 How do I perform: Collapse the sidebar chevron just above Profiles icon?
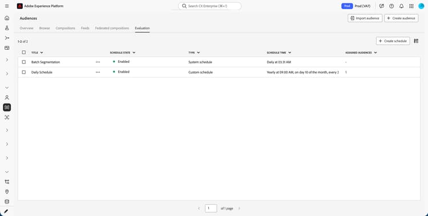tap(7, 88)
